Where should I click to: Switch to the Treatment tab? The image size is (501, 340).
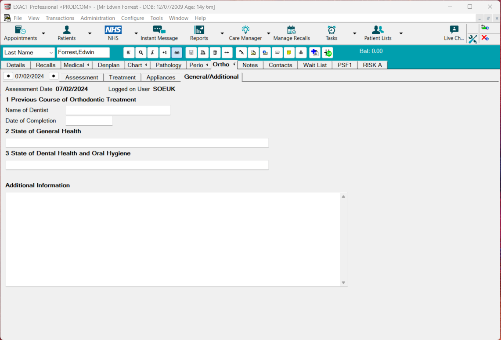pos(122,77)
